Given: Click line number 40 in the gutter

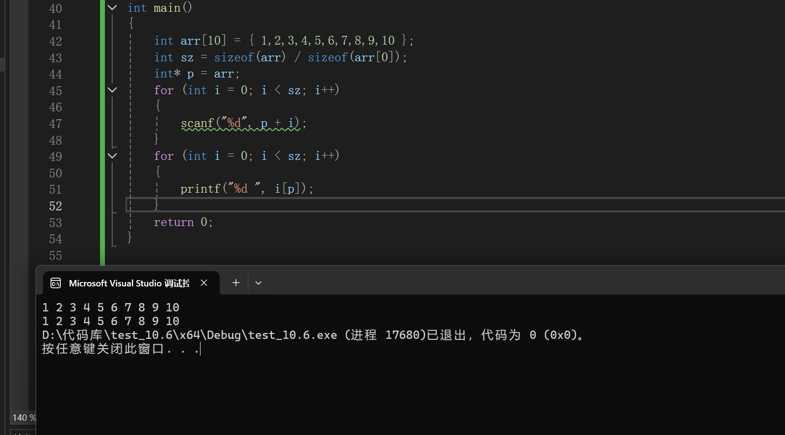Looking at the screenshot, I should (x=55, y=8).
